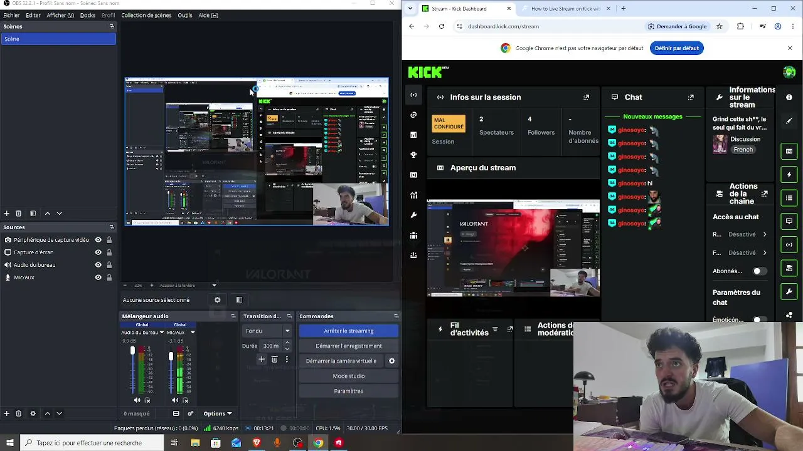Viewport: 803px width, 451px height.
Task: Mute the Audio du bureau speaker icon
Action: click(x=137, y=400)
